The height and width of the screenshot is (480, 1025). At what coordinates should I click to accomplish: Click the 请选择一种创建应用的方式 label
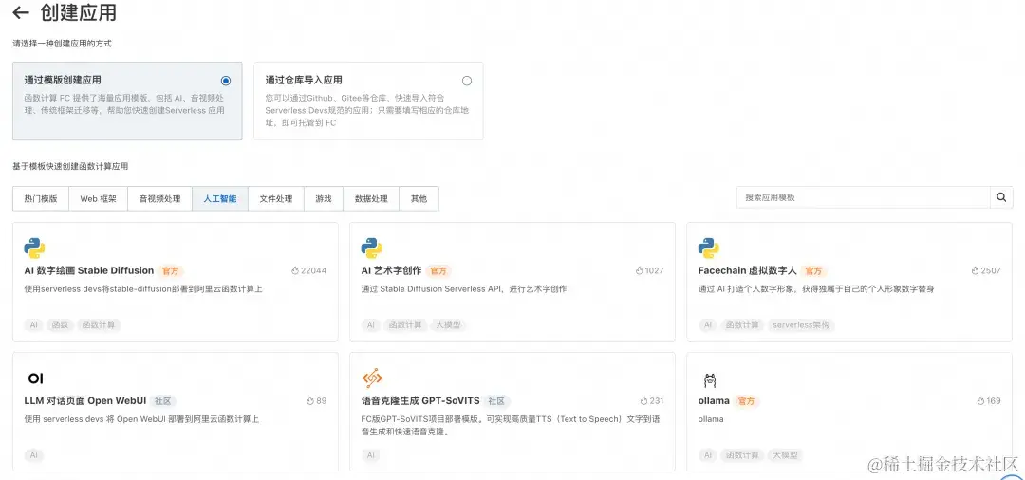pos(62,43)
